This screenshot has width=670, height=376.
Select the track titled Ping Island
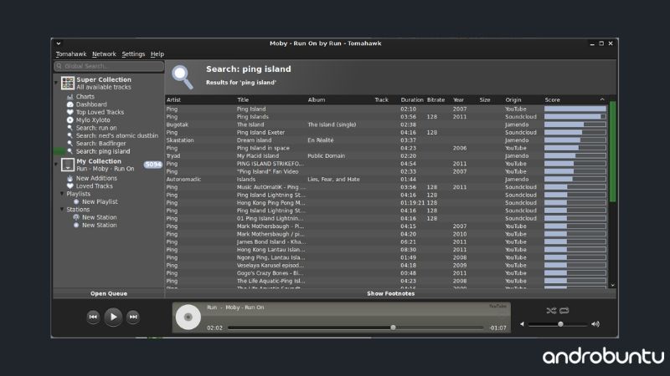pyautogui.click(x=386, y=109)
